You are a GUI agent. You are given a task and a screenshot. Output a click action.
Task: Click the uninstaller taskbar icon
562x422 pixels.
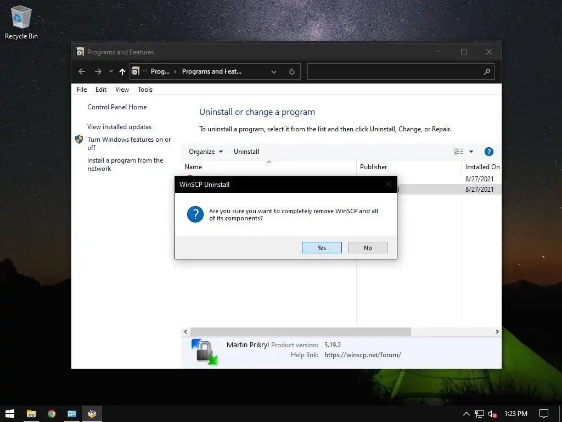(92, 414)
